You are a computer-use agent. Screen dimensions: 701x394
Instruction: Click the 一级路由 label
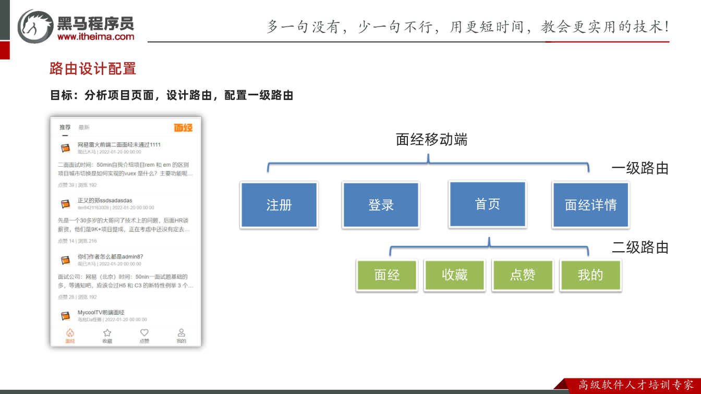[640, 168]
